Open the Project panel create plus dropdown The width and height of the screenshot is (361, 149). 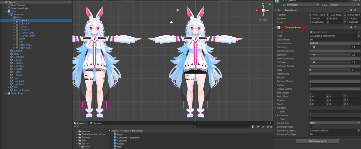pos(76,127)
